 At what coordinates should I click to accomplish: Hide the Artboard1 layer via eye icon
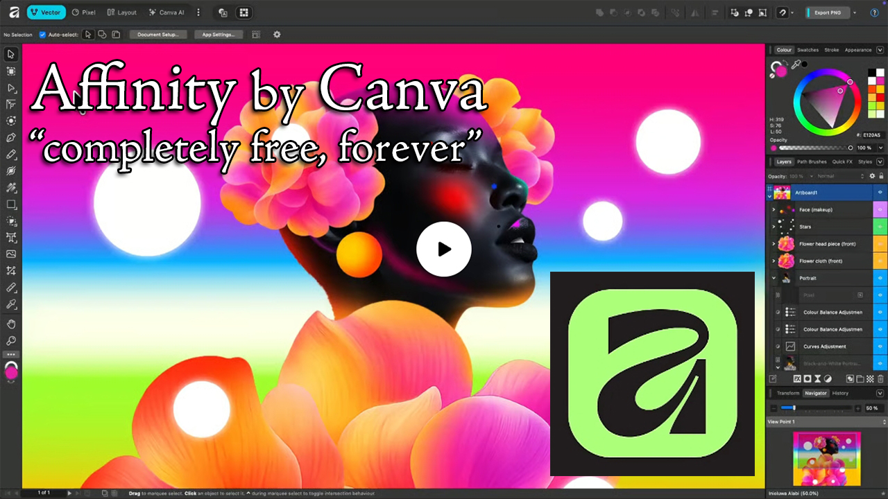click(880, 192)
